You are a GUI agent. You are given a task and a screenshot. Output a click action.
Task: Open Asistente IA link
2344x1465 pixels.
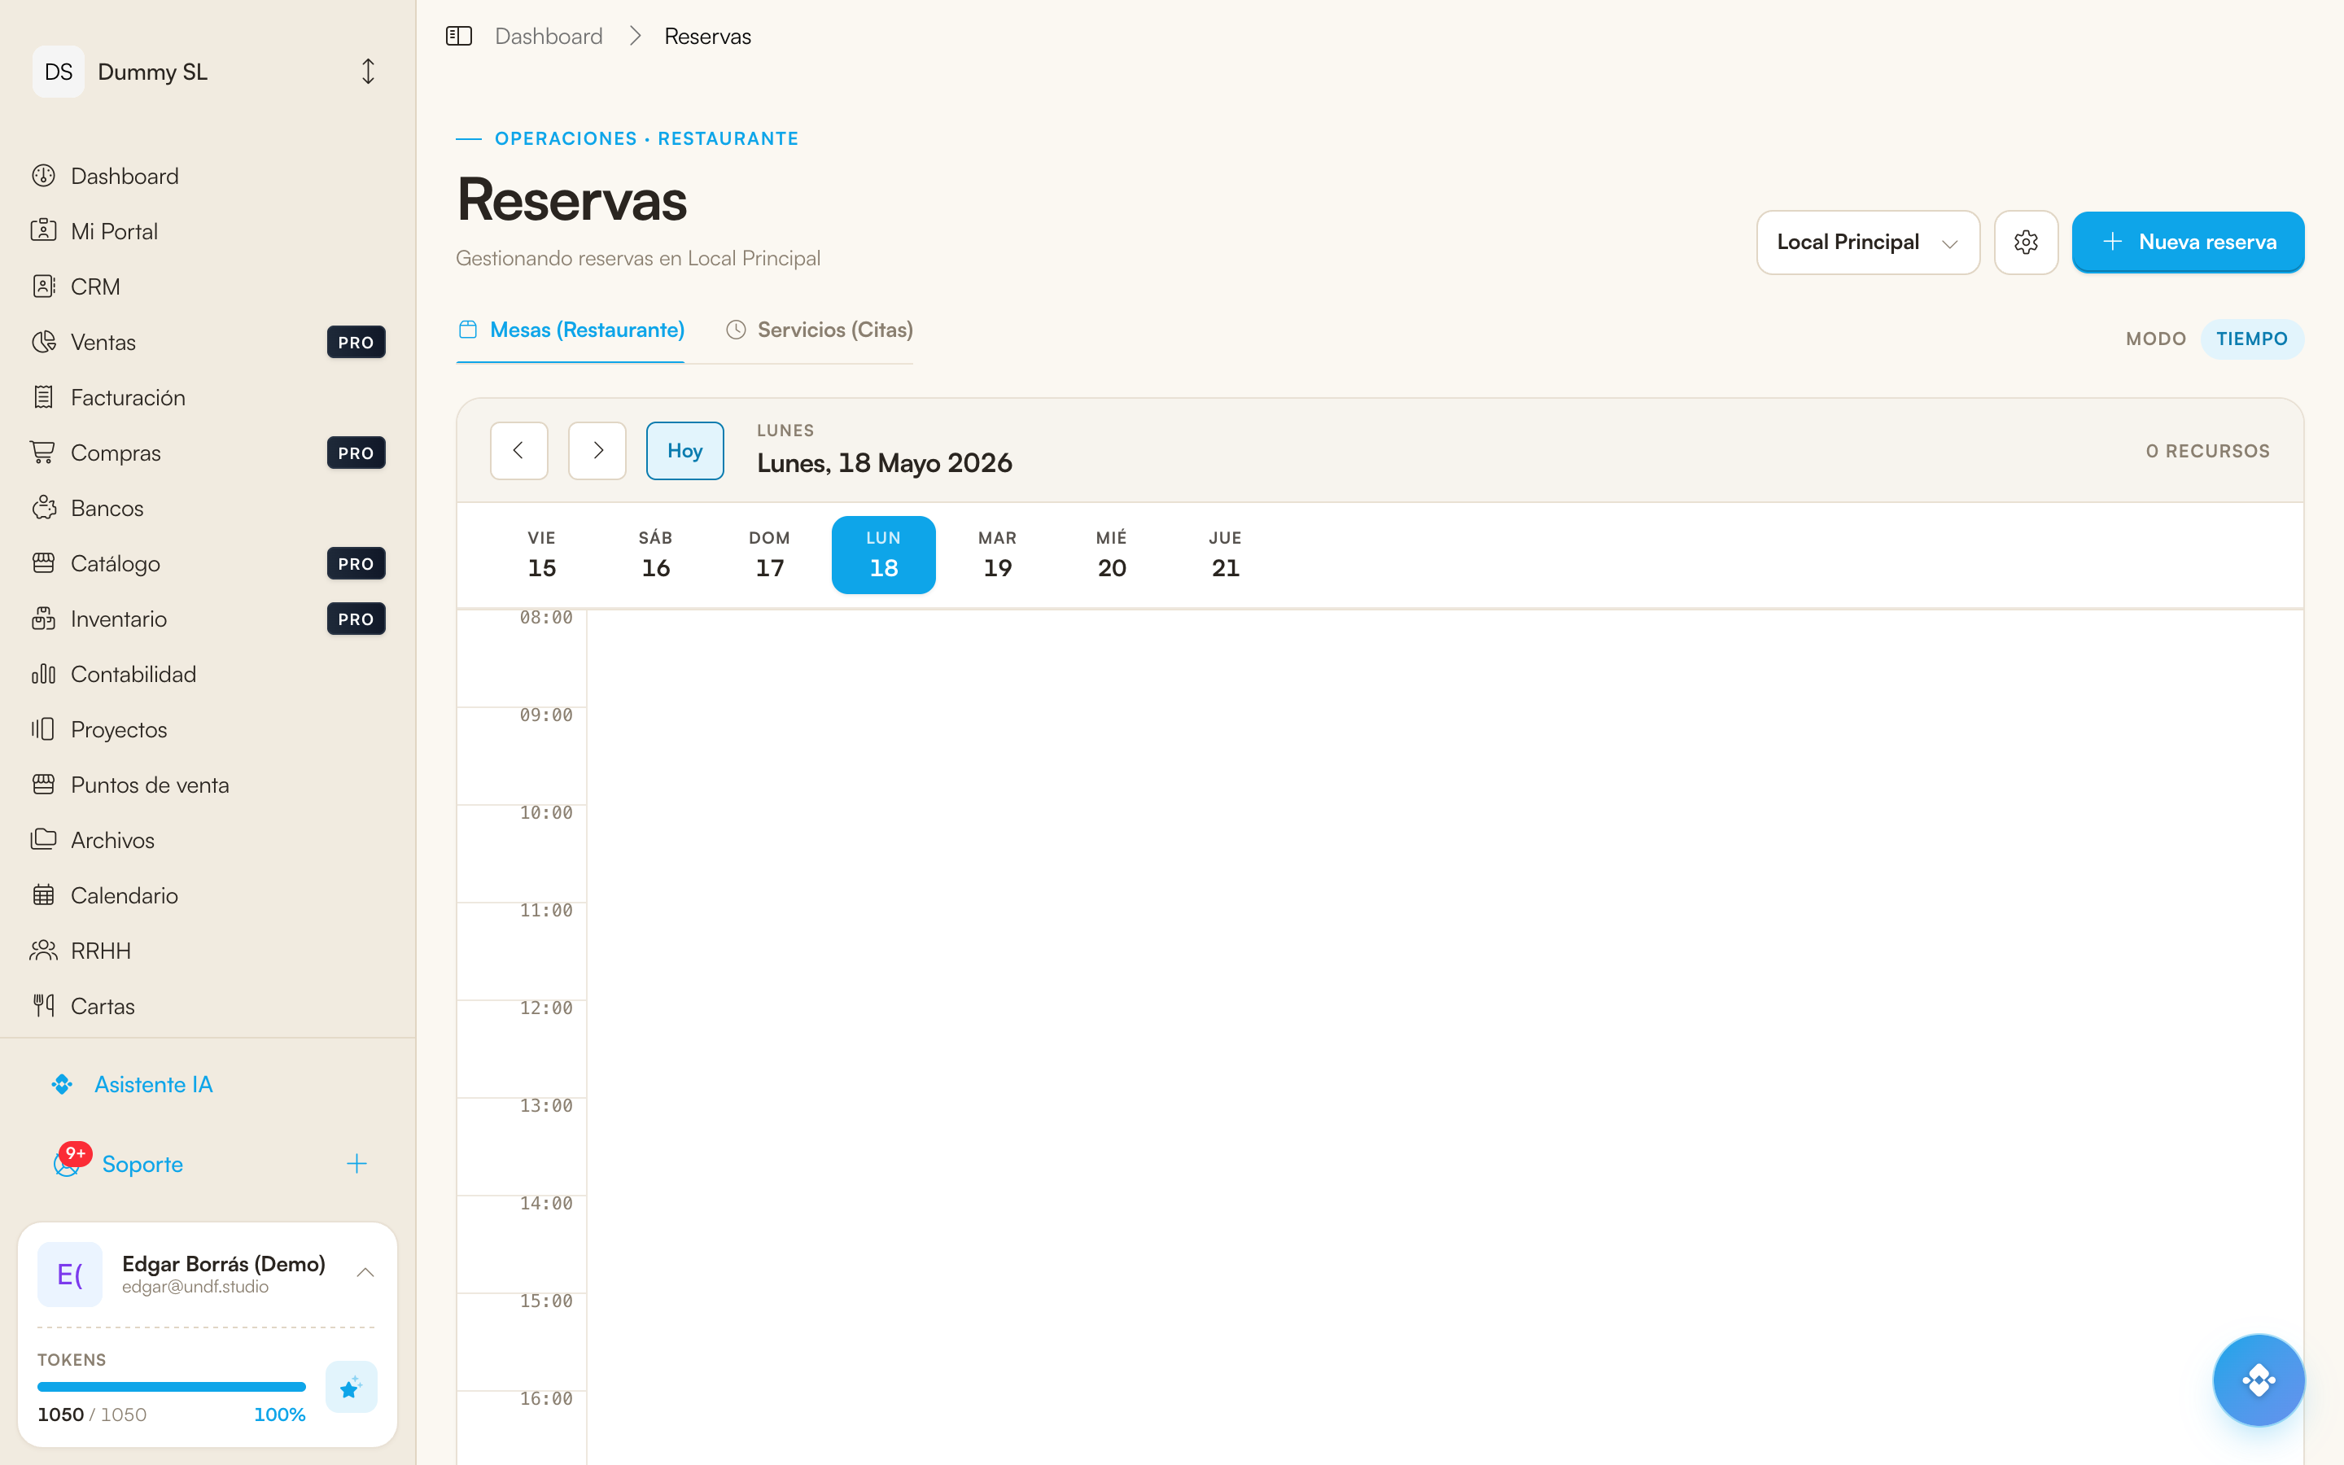153,1084
